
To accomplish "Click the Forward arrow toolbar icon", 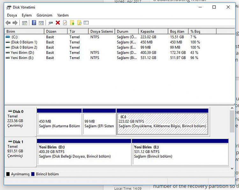I will 15,23.
